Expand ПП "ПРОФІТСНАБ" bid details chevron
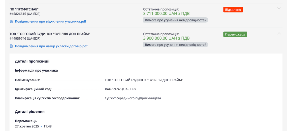291x131 pixels. coord(279,8)
